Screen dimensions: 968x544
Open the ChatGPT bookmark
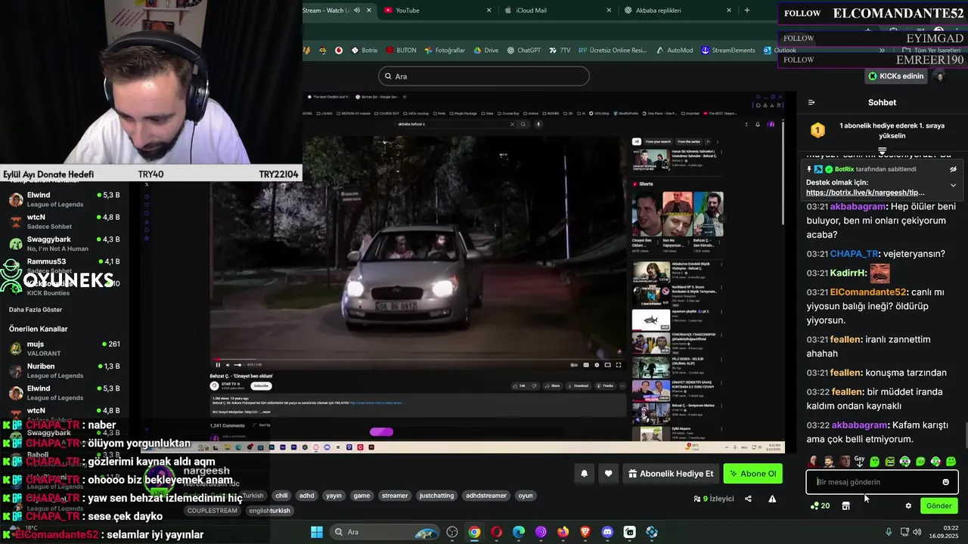click(x=523, y=51)
